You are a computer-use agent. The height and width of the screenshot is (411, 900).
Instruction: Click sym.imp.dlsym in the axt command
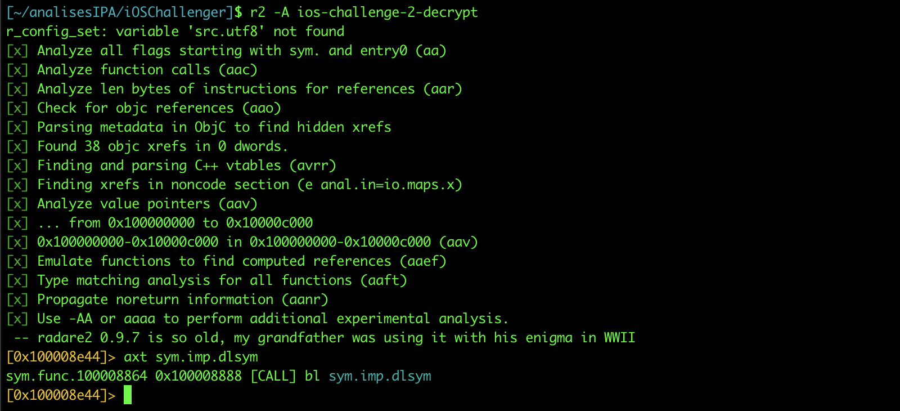(206, 357)
